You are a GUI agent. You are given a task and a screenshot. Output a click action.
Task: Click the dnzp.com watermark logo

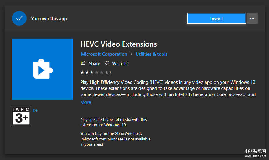(255, 153)
